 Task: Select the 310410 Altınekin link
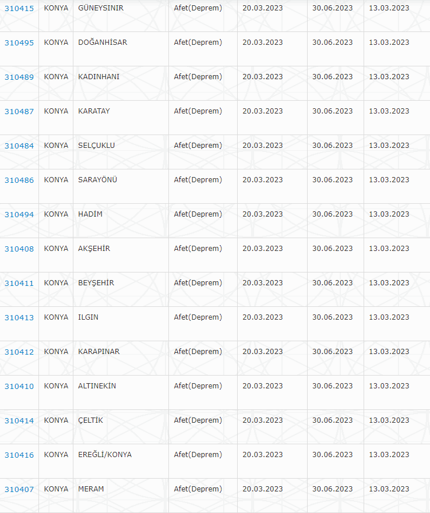19,387
